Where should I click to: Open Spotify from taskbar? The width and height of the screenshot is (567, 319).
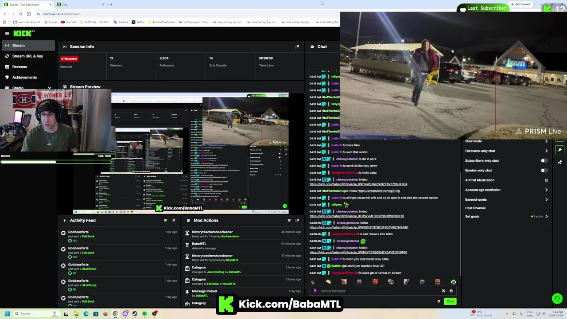point(145,314)
